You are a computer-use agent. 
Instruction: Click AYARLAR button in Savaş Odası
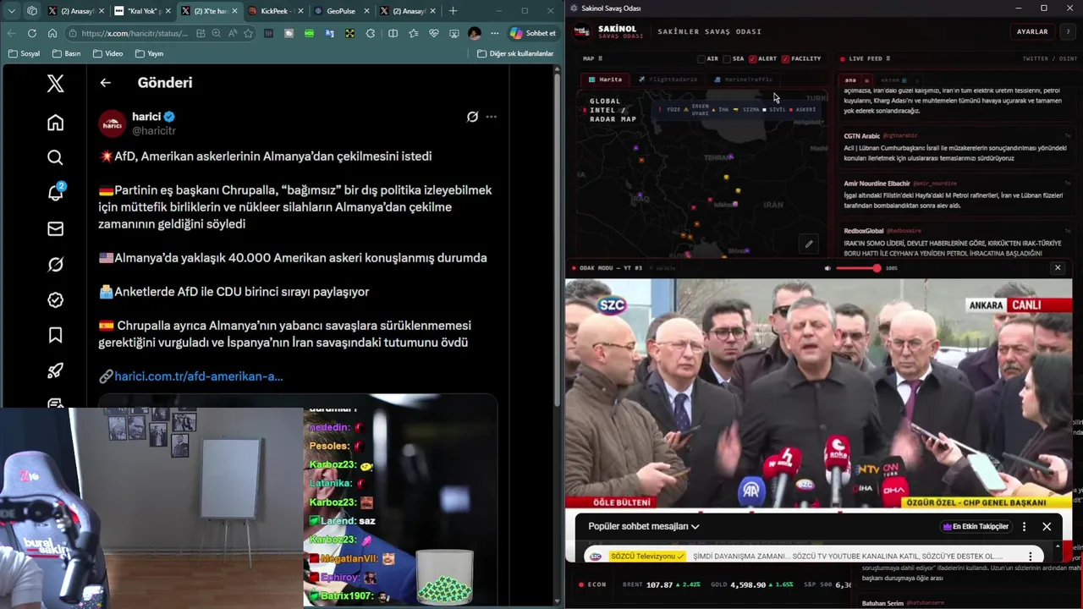pos(1032,31)
